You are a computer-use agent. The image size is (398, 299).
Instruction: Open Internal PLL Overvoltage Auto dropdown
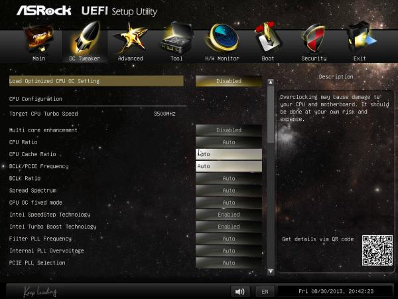(x=229, y=251)
